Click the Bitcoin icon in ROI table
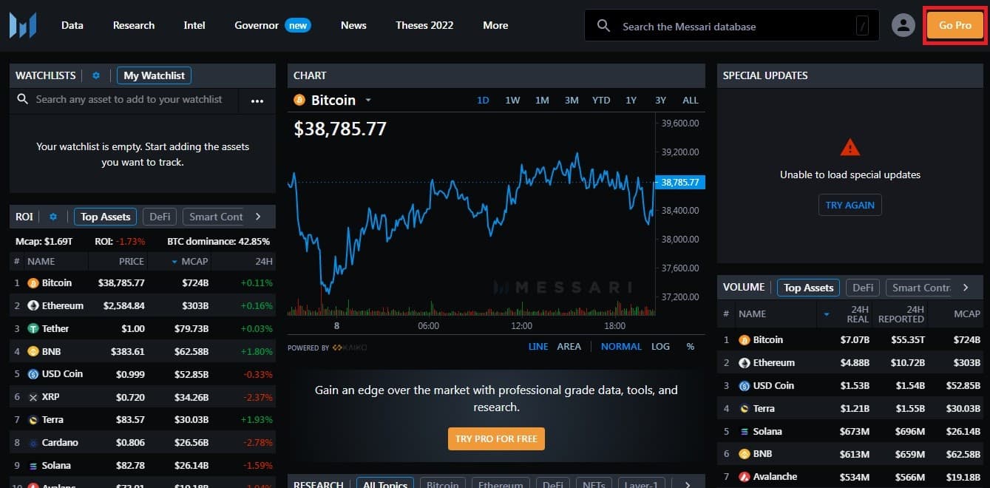The width and height of the screenshot is (990, 488). (x=33, y=282)
